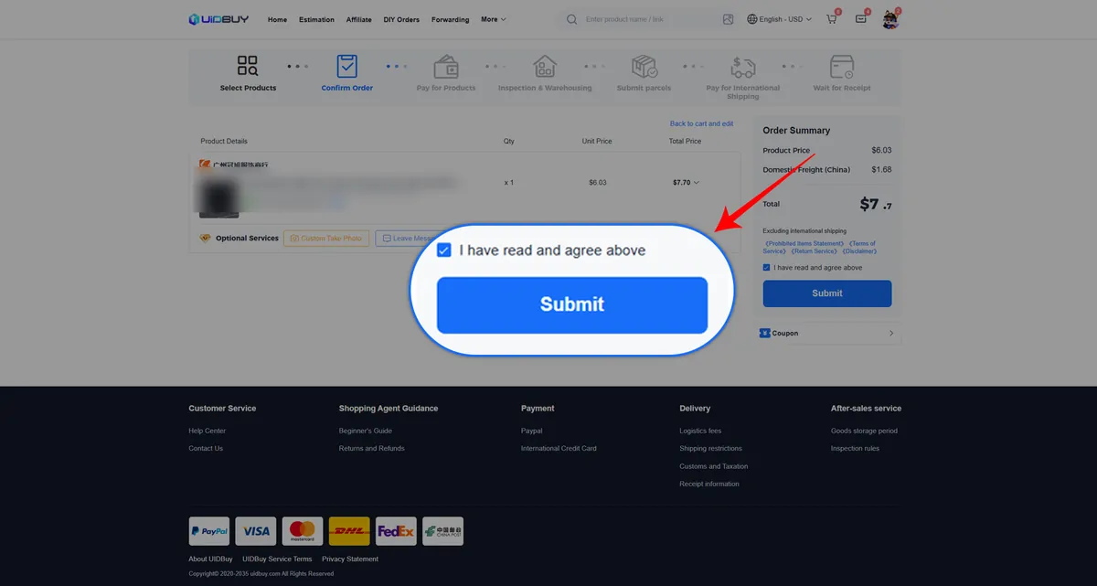The image size is (1097, 586).
Task: Open Prohibited Items Statement link
Action: click(804, 243)
